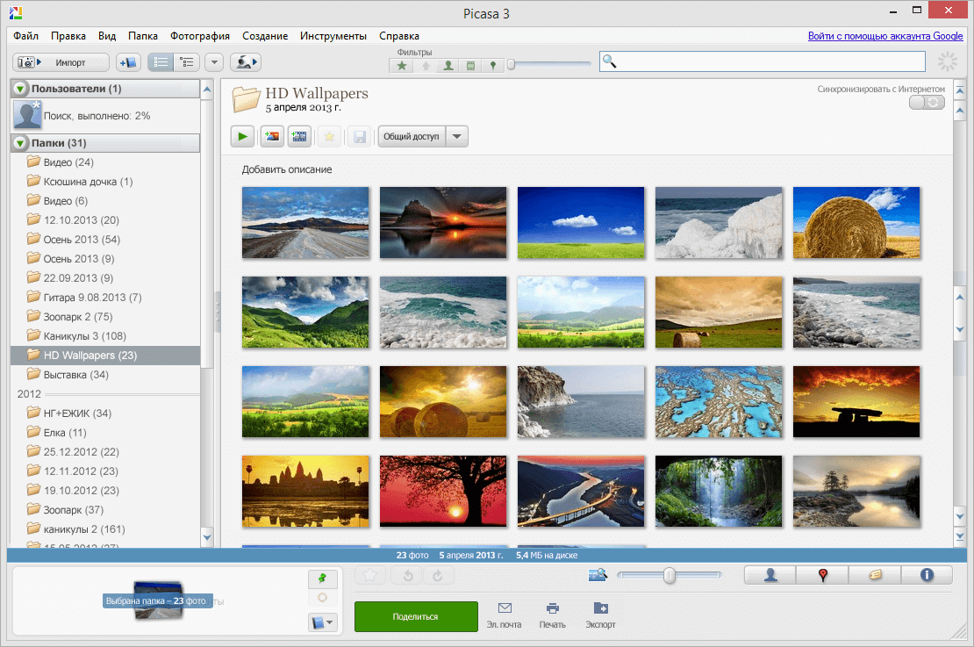The image size is (974, 647).
Task: Click into the search field
Action: click(763, 61)
